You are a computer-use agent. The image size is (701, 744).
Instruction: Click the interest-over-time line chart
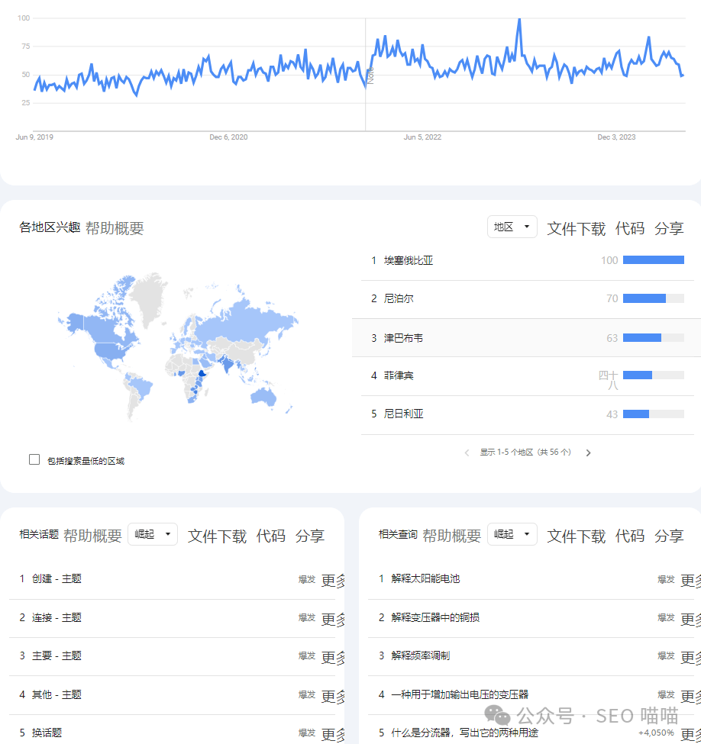[x=359, y=73]
